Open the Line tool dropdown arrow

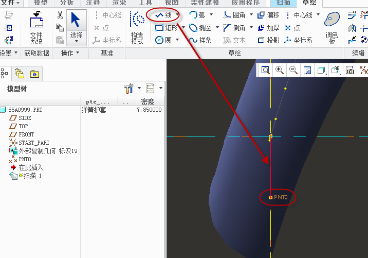[177, 15]
